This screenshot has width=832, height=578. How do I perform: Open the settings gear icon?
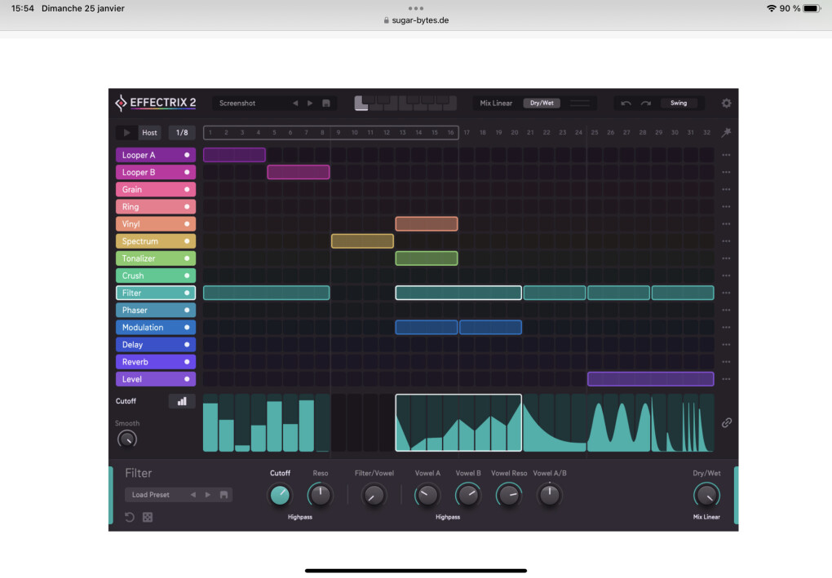tap(726, 104)
